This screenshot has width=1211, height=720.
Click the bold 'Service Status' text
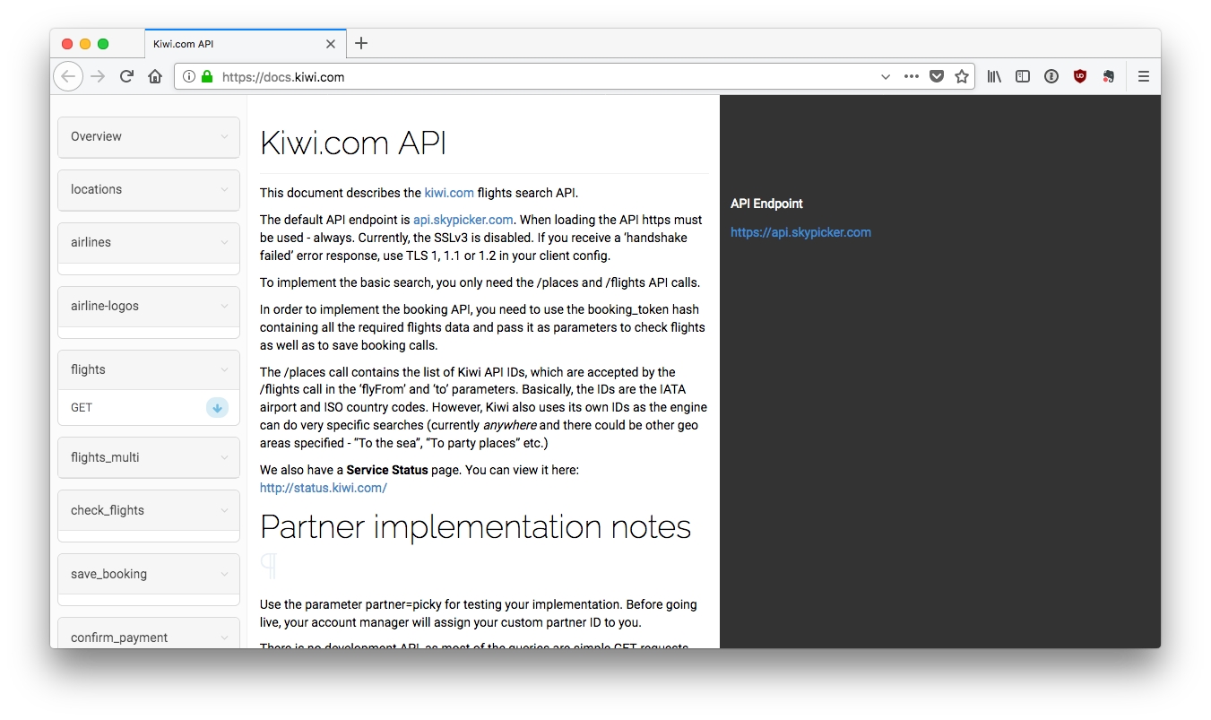point(387,470)
